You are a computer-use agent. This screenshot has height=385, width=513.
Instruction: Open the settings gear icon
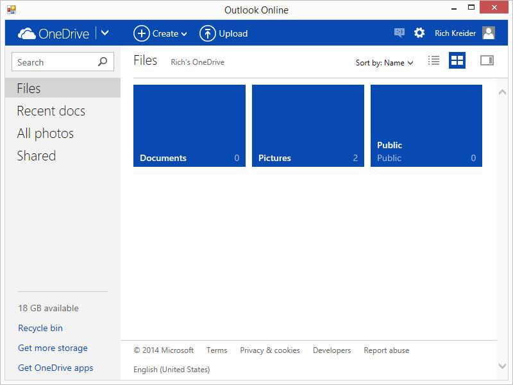(x=419, y=33)
